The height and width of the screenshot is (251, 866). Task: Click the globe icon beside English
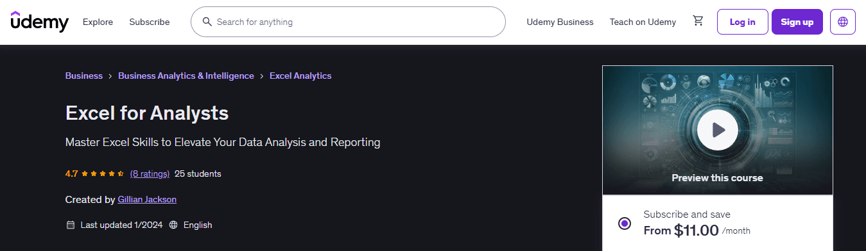[173, 225]
